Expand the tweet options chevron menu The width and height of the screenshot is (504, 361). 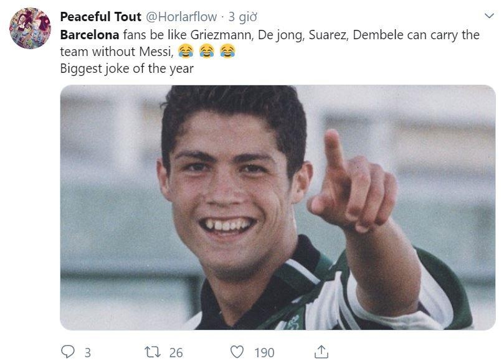[x=489, y=16]
